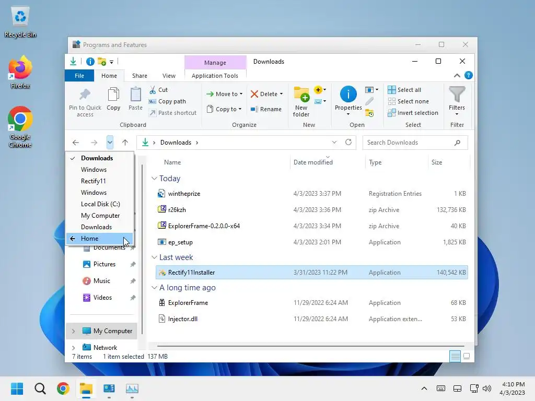Expand Network in navigation pane

[x=73, y=347]
